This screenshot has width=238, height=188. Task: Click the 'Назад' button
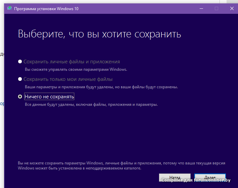click(175, 178)
